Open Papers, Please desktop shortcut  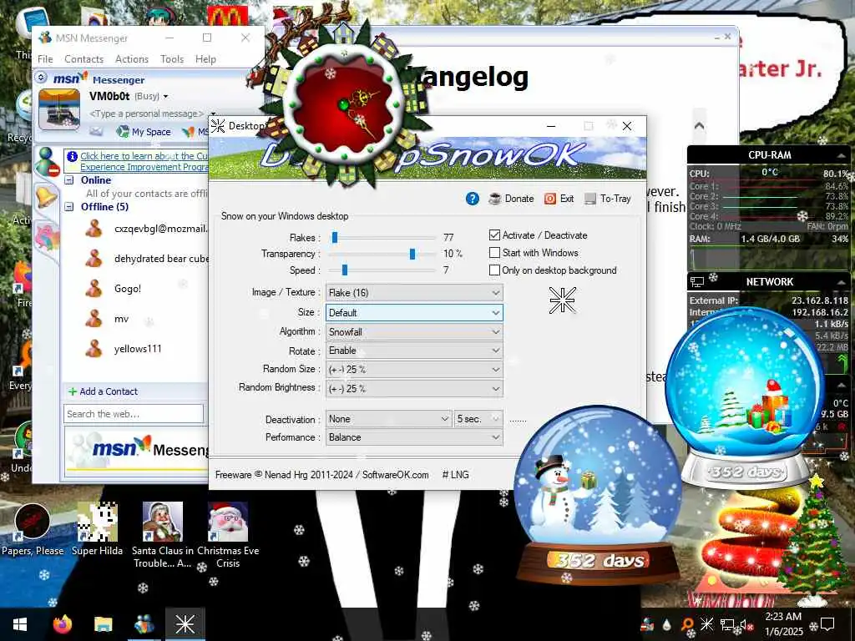(x=33, y=529)
